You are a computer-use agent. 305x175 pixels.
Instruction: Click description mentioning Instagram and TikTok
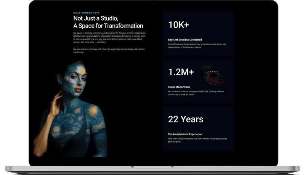(196, 93)
